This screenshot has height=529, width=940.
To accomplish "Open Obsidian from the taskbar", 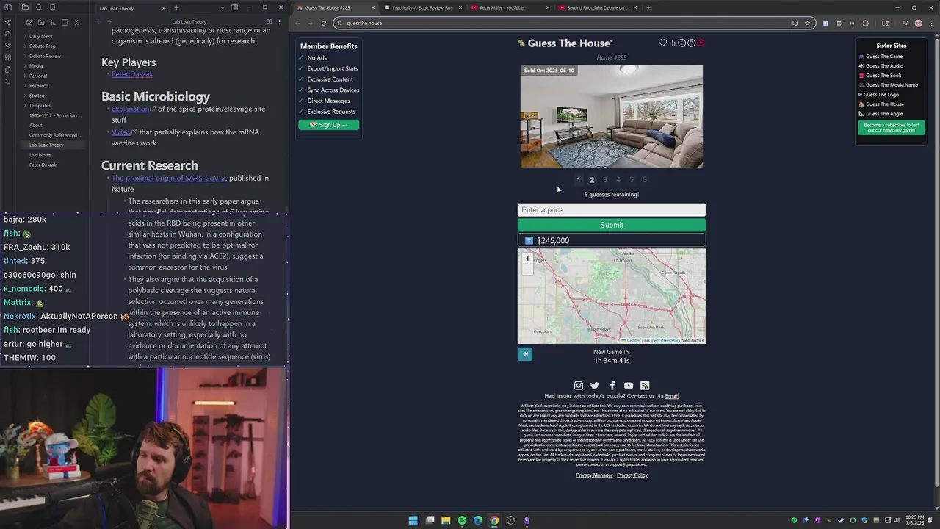I will click(x=527, y=520).
